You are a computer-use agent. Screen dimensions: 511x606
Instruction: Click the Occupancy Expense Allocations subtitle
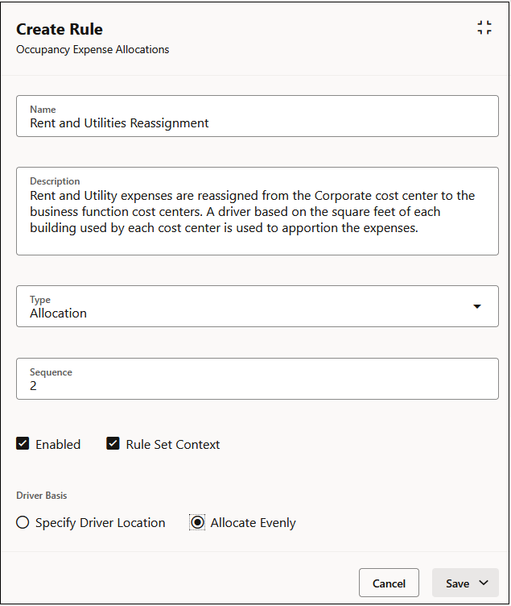click(x=93, y=50)
